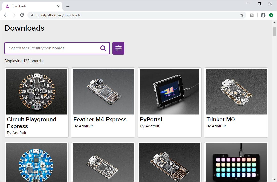Click the browser back arrow

[x=6, y=15]
